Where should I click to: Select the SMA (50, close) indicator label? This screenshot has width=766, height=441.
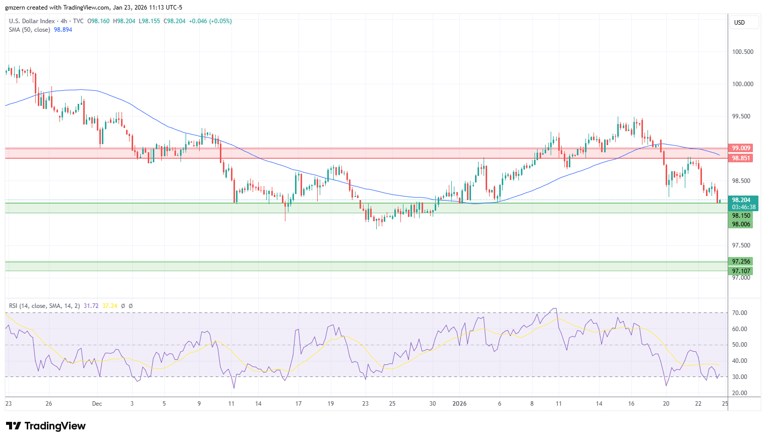point(29,30)
